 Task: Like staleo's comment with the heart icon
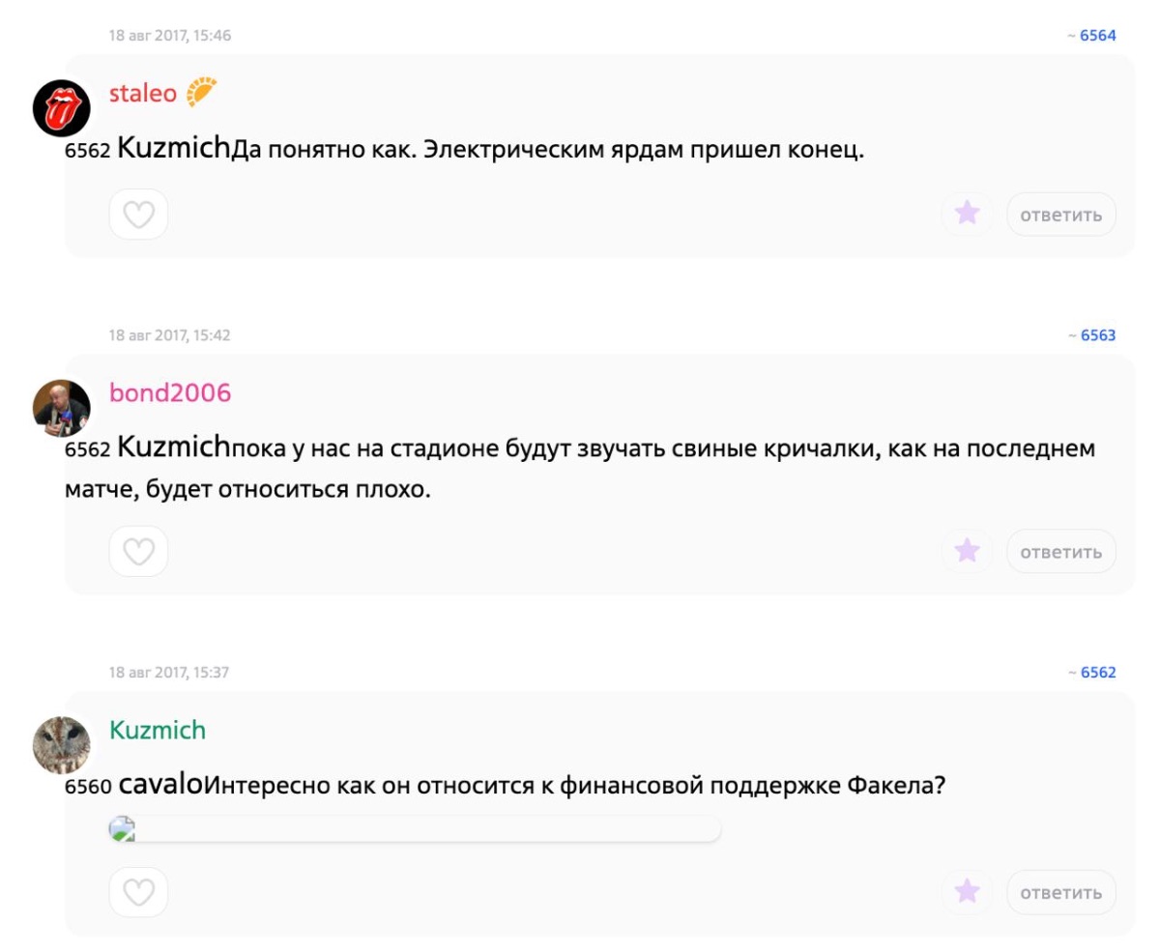tap(138, 215)
